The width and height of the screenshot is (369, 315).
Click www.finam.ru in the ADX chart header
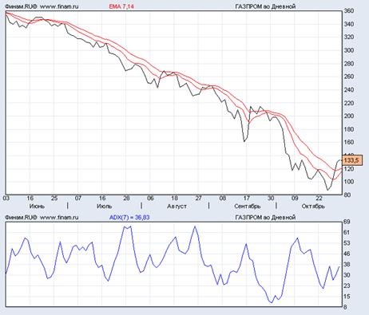pos(59,218)
